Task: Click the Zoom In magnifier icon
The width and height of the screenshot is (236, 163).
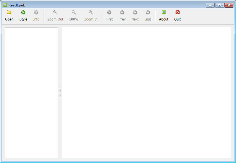Action: tap(91, 12)
